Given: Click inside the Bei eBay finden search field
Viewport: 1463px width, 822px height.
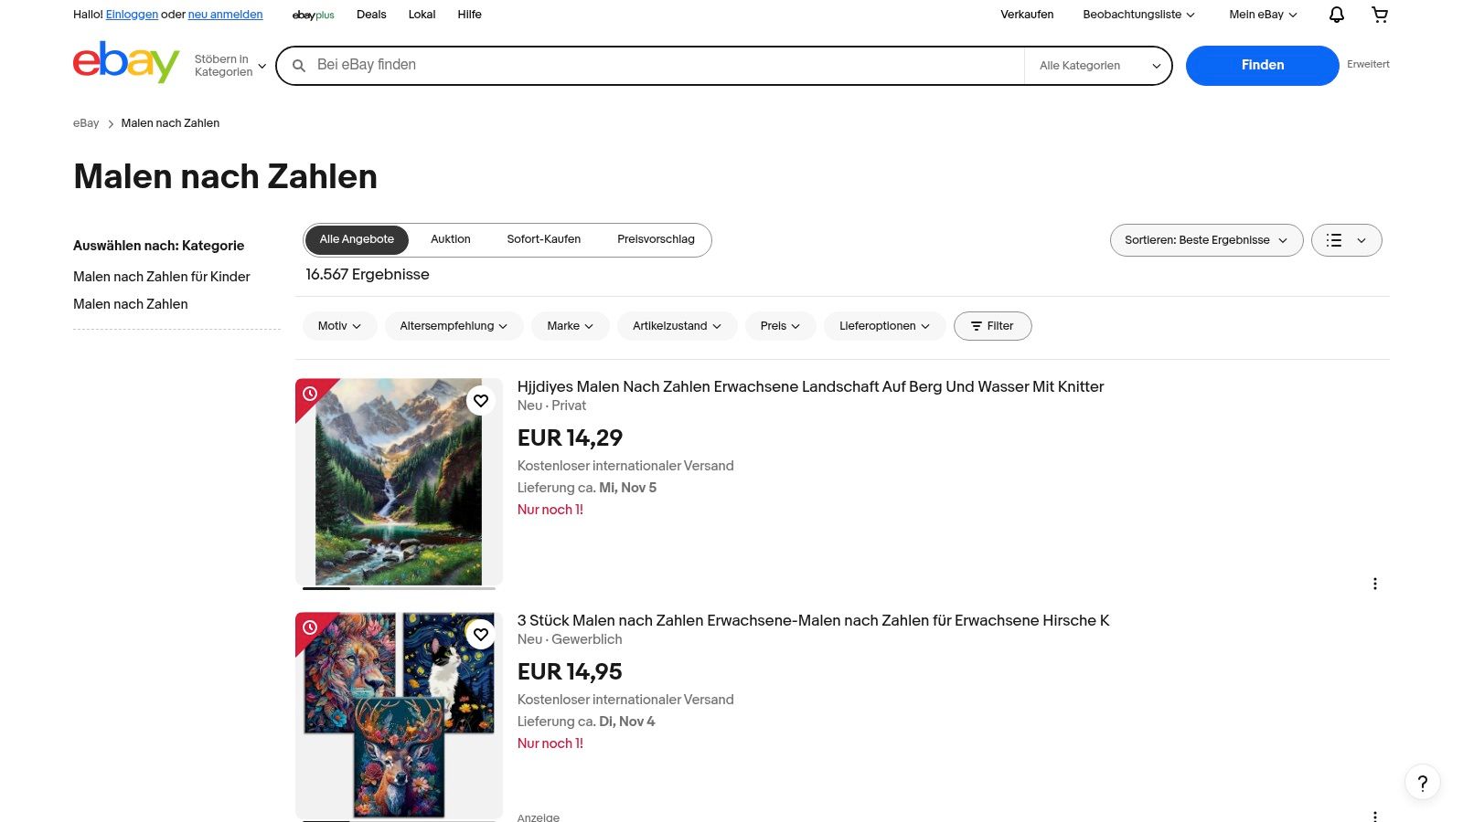Looking at the screenshot, I should (640, 65).
